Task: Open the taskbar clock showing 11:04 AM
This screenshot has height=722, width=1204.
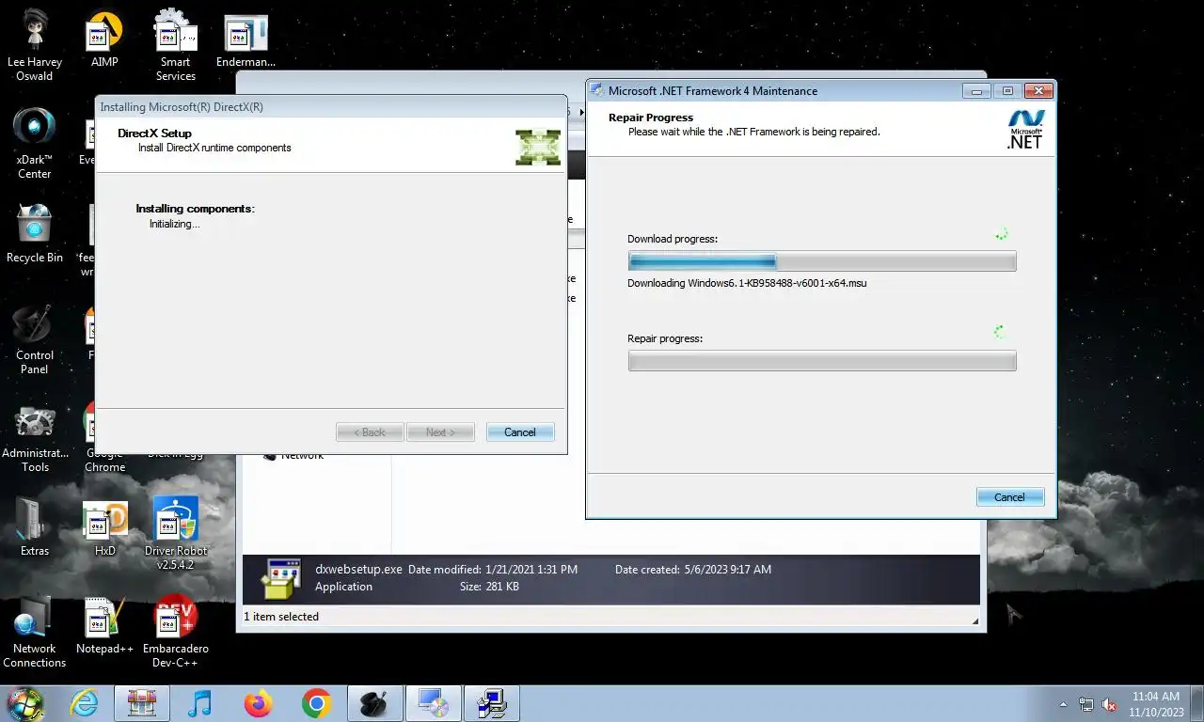Action: click(x=1156, y=704)
